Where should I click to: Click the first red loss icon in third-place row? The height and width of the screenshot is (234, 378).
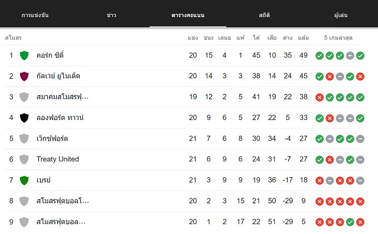coord(320,97)
